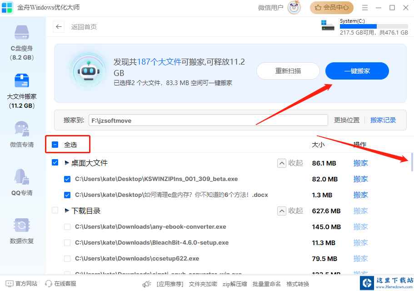Screen dimensions: 414x291
Task: Open the QQ专清 cleaner icon
Action: point(22,177)
